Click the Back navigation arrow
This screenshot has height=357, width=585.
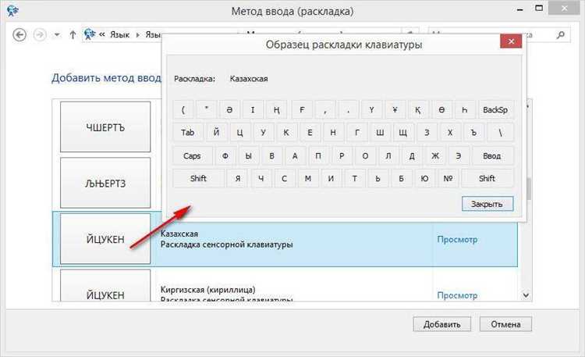point(19,35)
